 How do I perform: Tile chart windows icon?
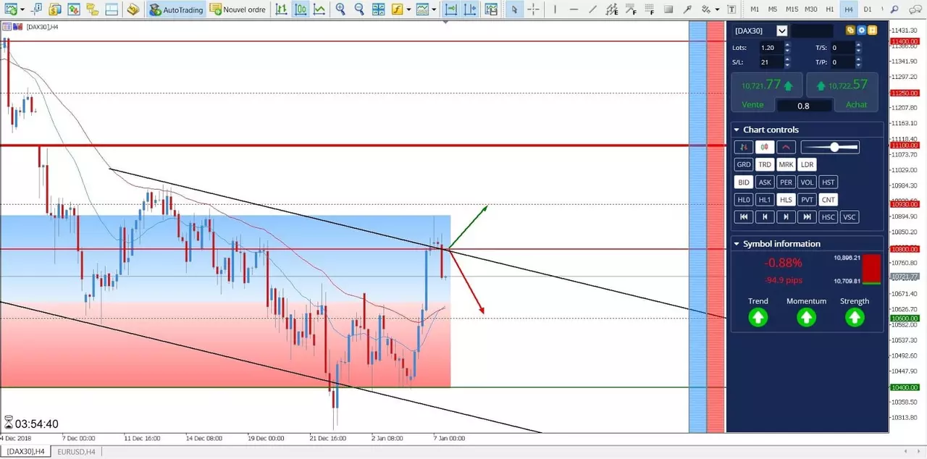coord(378,9)
